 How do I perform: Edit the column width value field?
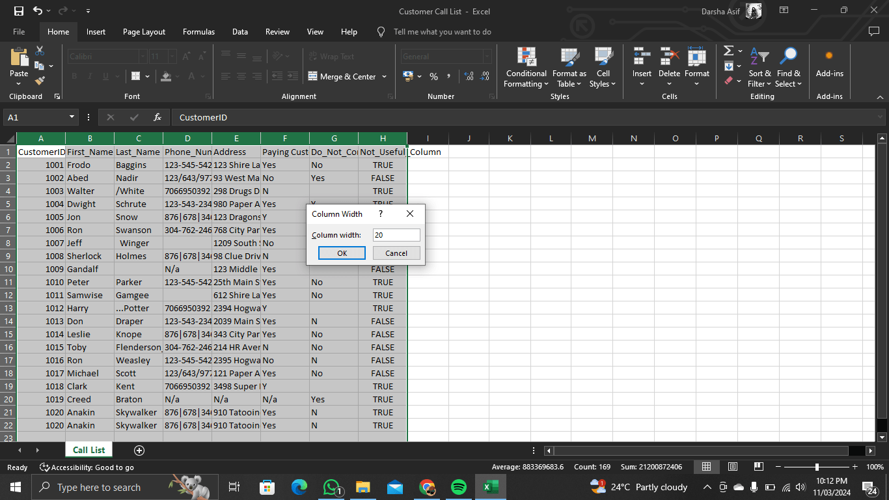tap(396, 235)
